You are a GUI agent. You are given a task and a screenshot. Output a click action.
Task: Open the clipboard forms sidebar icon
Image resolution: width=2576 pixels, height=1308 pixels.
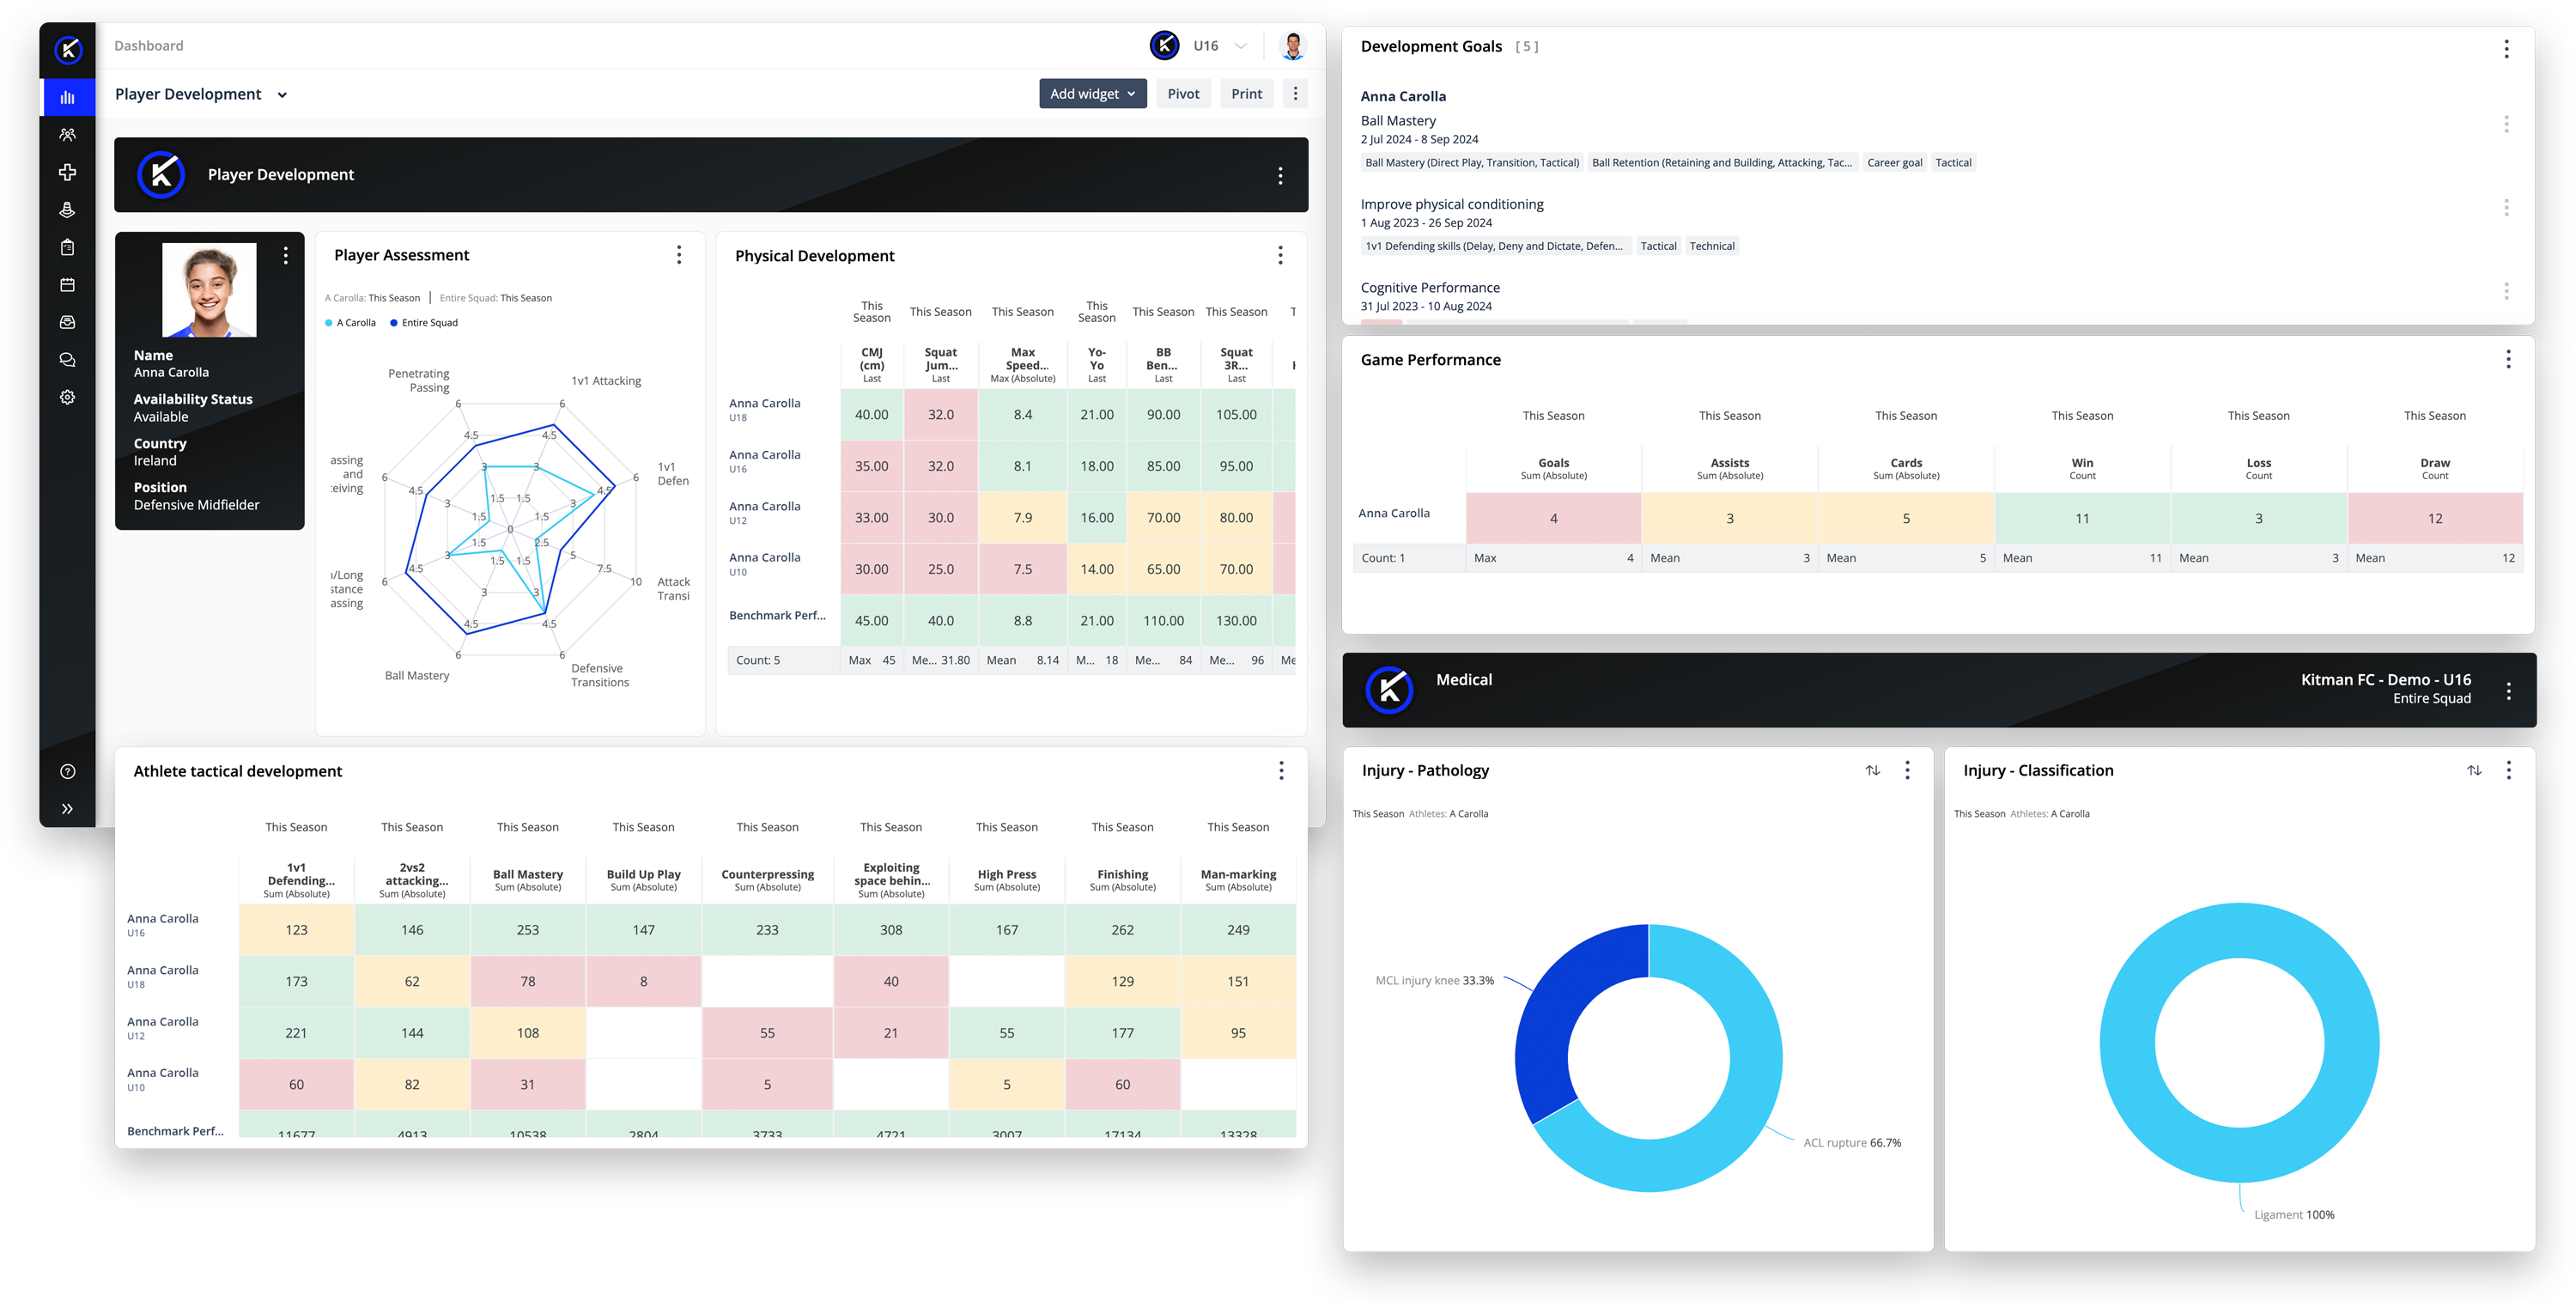coord(67,247)
